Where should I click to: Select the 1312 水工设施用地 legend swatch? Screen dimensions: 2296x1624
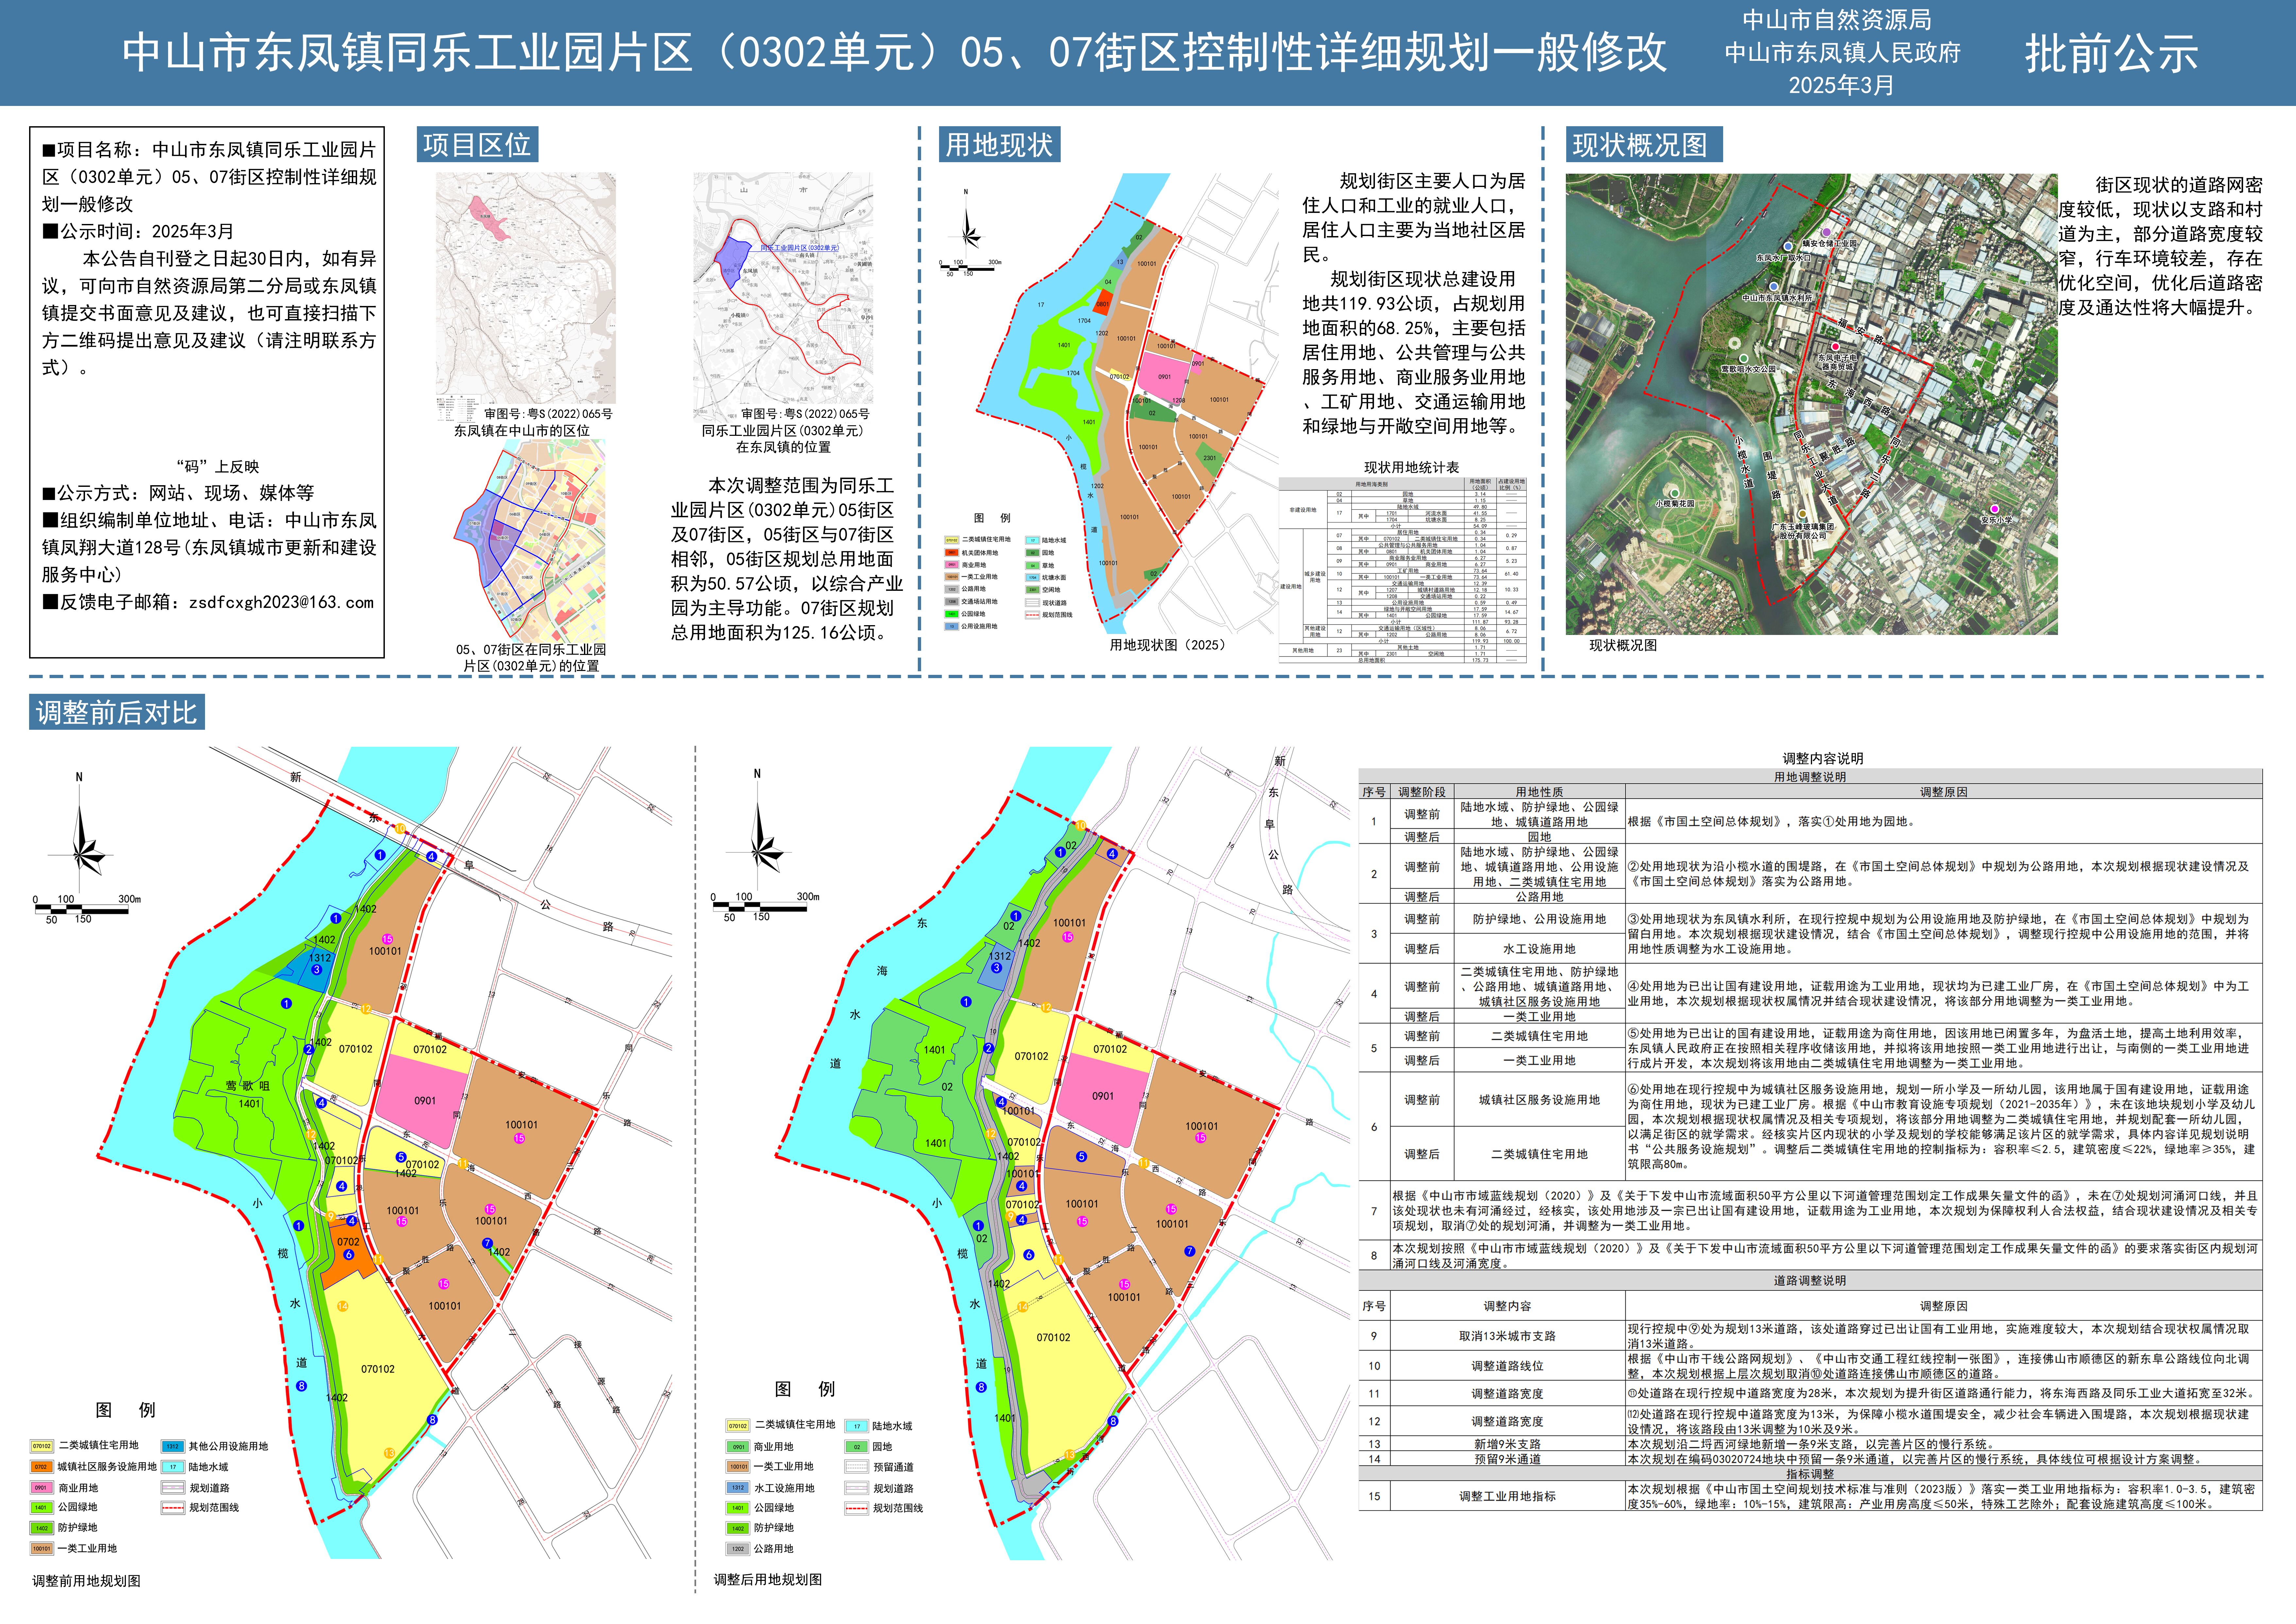738,1488
